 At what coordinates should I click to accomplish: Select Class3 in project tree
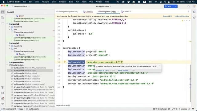click(22, 54)
